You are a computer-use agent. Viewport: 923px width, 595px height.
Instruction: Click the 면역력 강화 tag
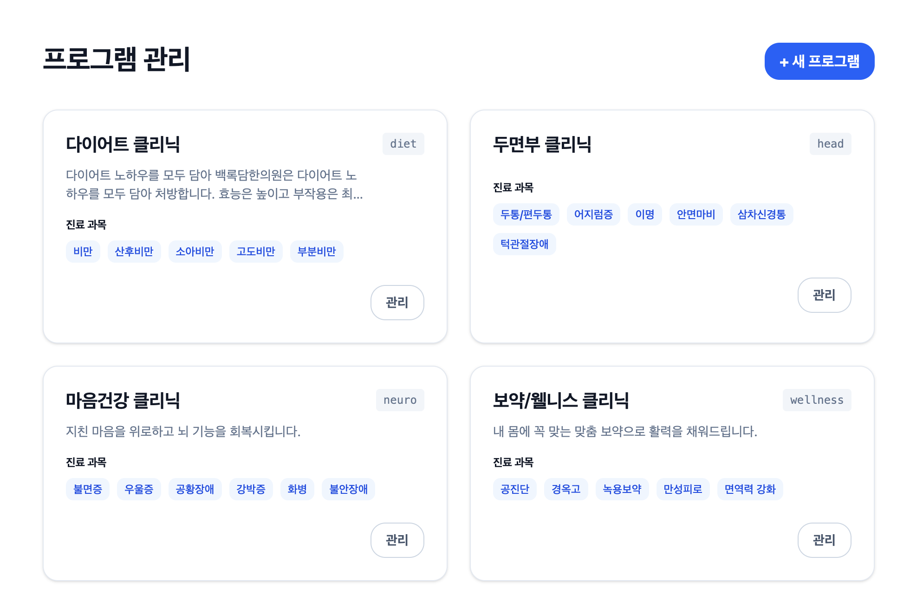click(750, 489)
